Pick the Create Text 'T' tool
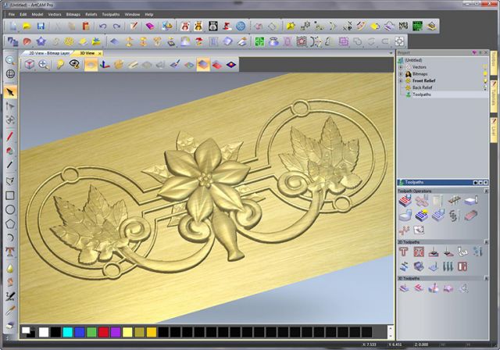500x350 pixels. point(10,252)
